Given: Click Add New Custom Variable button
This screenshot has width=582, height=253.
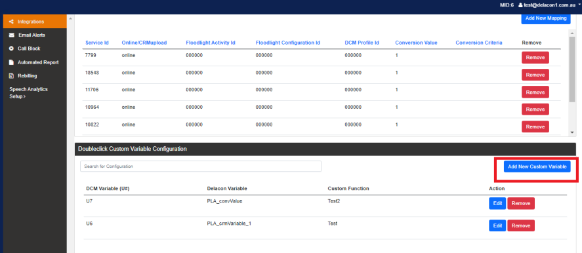Looking at the screenshot, I should pyautogui.click(x=537, y=167).
